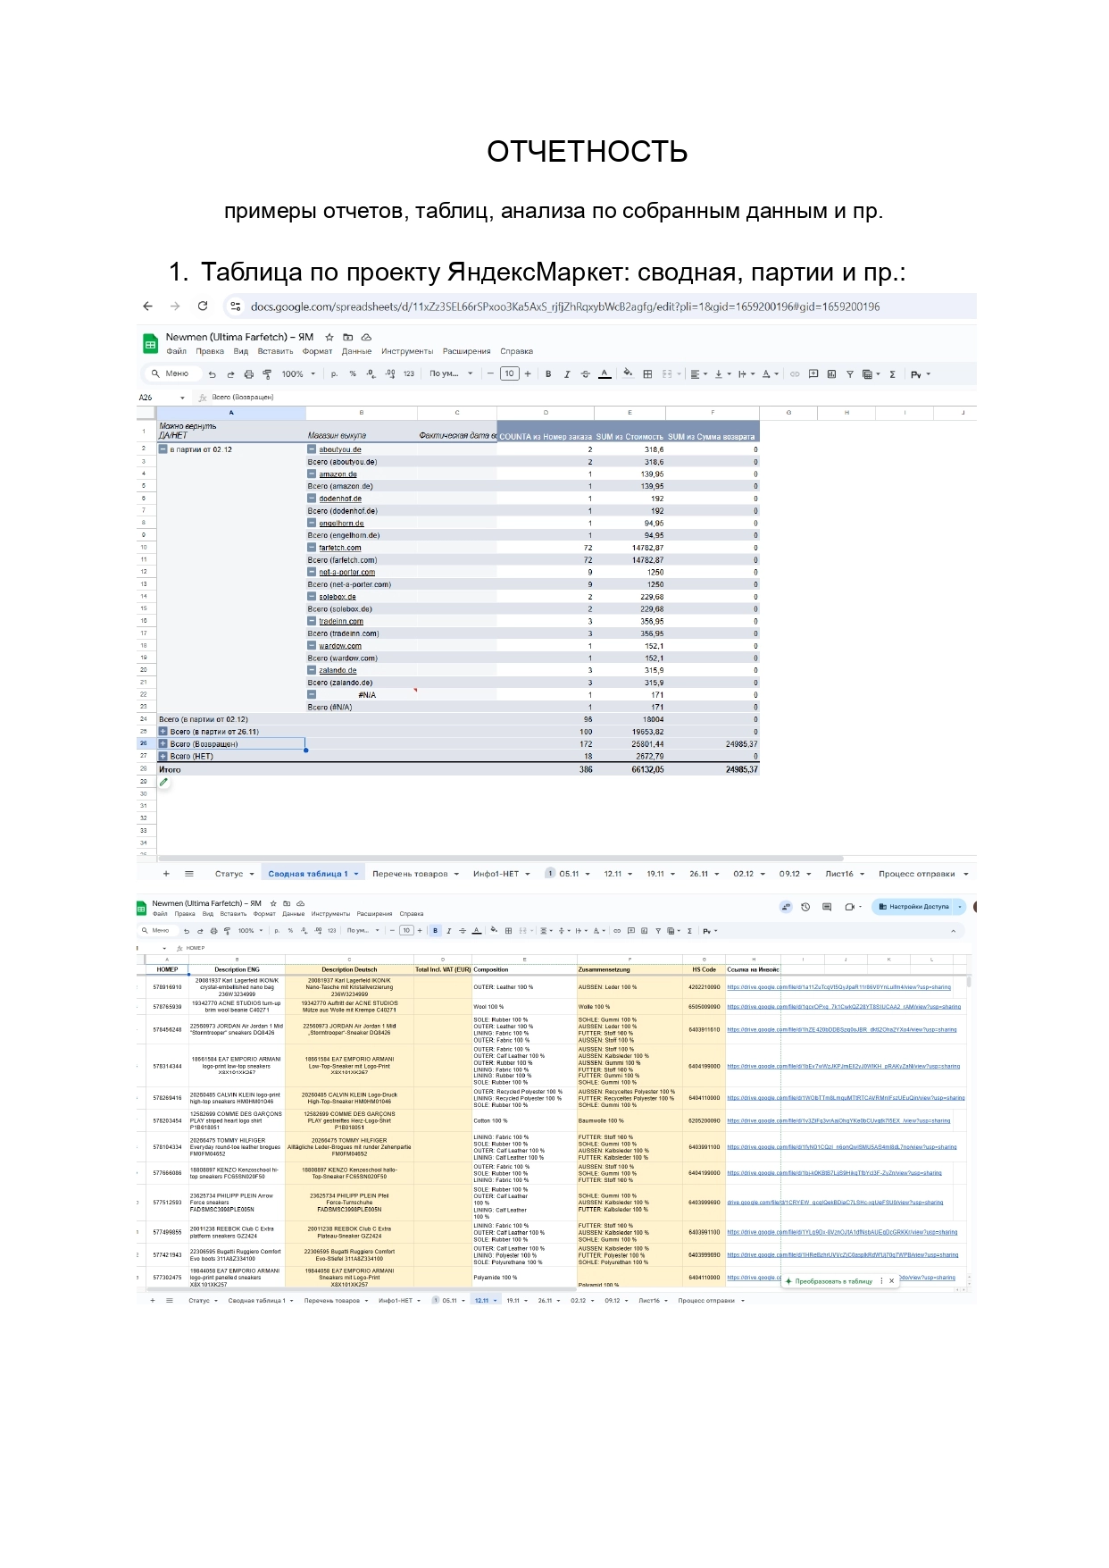Open version history clock icon
Viewport: 1109px width, 1568px height.
click(805, 907)
